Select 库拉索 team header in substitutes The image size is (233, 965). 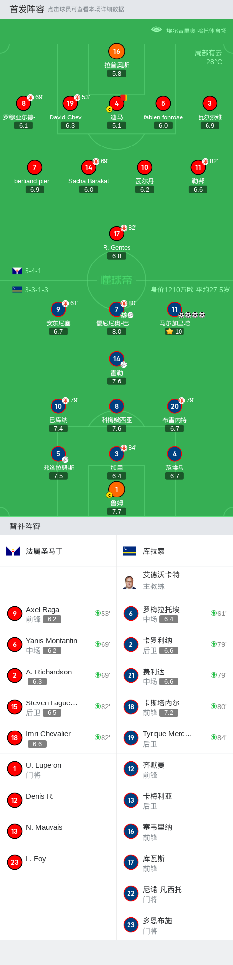point(175,551)
